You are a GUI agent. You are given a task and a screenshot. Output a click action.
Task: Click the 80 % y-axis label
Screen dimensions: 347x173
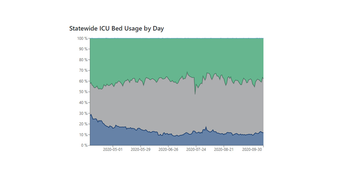pos(83,60)
